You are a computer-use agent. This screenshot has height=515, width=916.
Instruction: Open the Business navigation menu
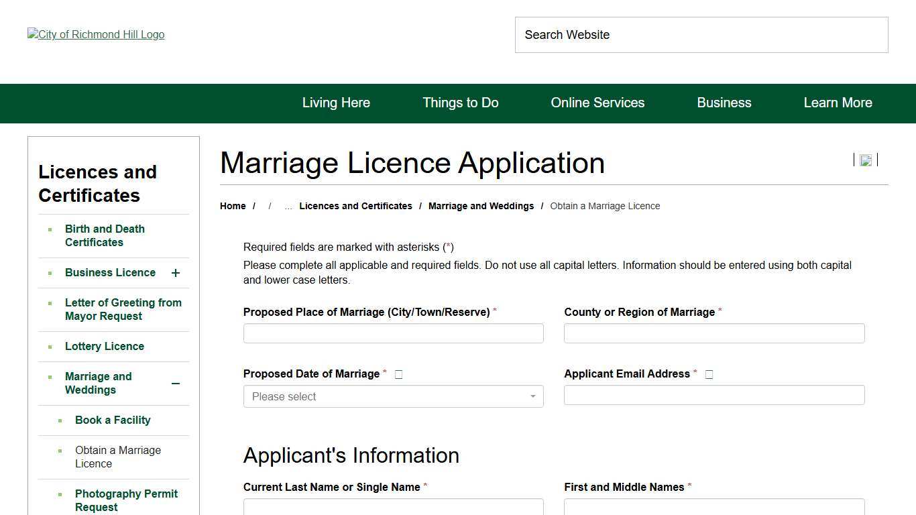[x=724, y=103]
